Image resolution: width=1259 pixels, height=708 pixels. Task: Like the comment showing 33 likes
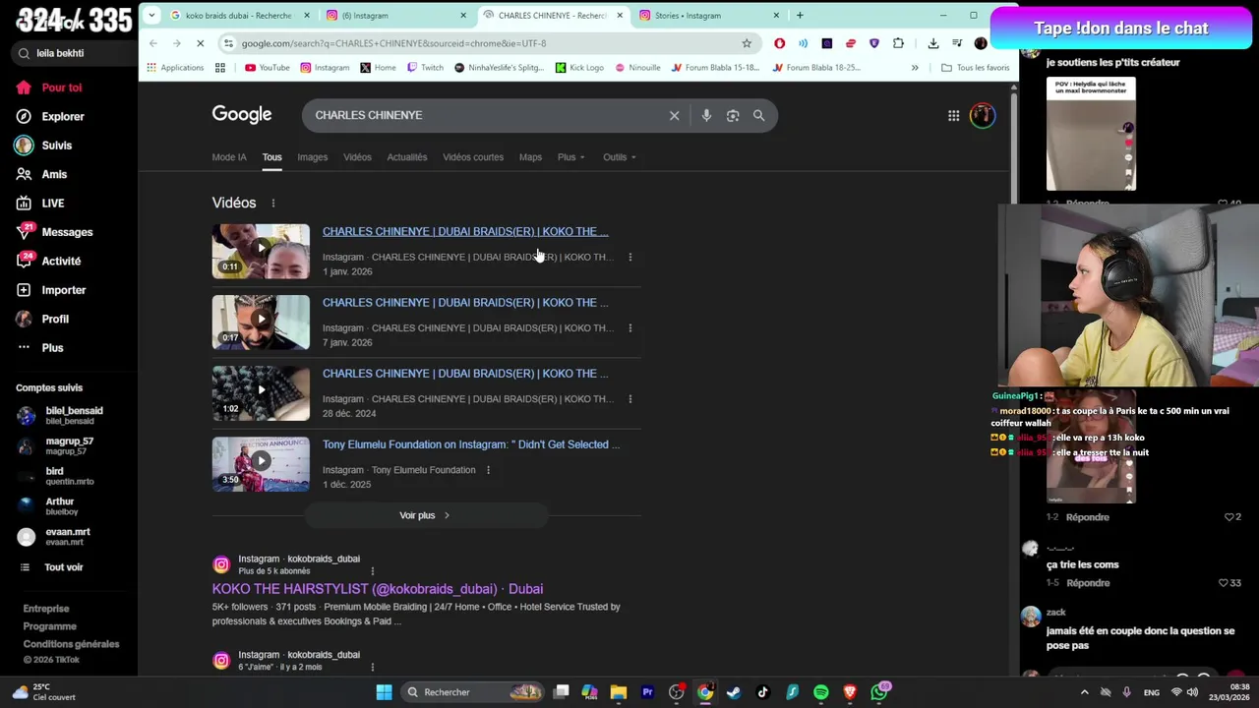point(1224,583)
